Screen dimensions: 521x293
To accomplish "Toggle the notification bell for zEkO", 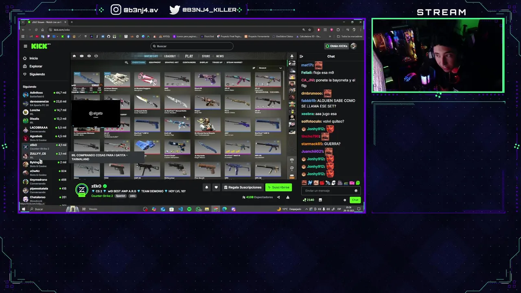I will 206,188.
